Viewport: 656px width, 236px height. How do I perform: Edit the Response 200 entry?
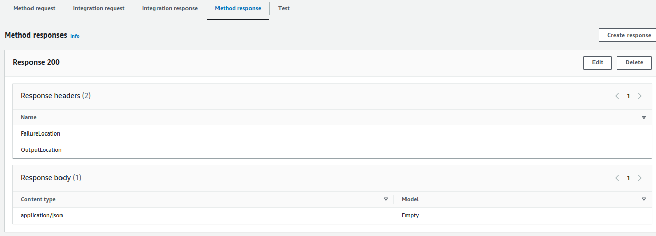click(x=597, y=62)
